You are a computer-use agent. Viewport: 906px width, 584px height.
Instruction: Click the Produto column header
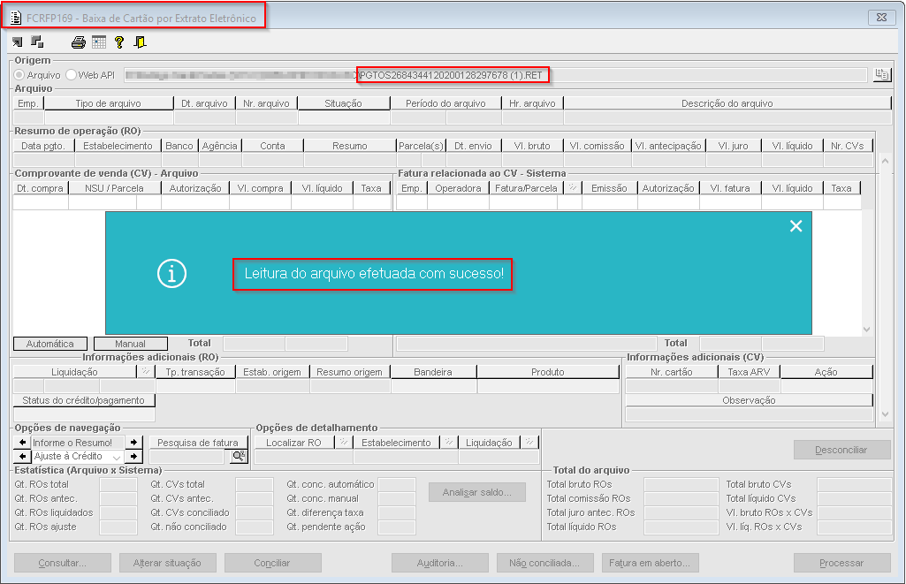coord(548,372)
